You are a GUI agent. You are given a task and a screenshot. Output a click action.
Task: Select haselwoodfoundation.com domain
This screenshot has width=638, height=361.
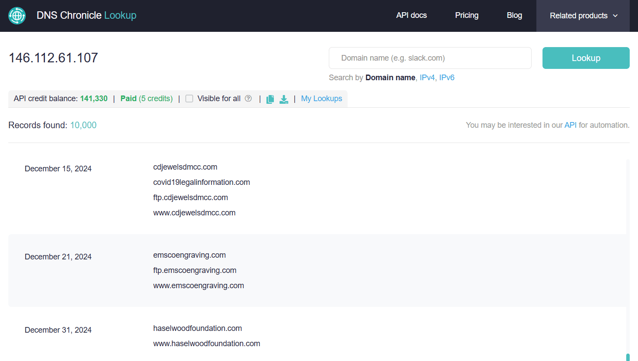click(x=198, y=328)
